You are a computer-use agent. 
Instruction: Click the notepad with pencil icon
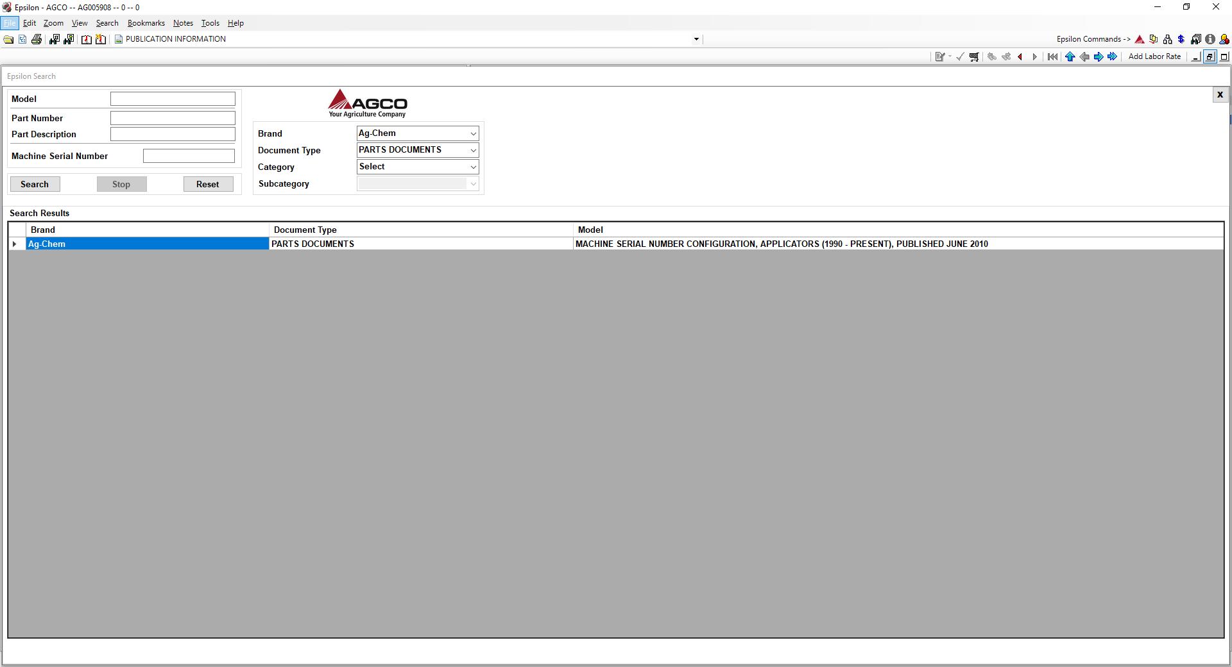(940, 56)
